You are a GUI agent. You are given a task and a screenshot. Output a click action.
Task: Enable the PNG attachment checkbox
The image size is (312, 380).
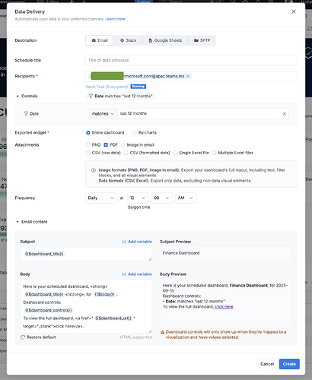[88, 145]
